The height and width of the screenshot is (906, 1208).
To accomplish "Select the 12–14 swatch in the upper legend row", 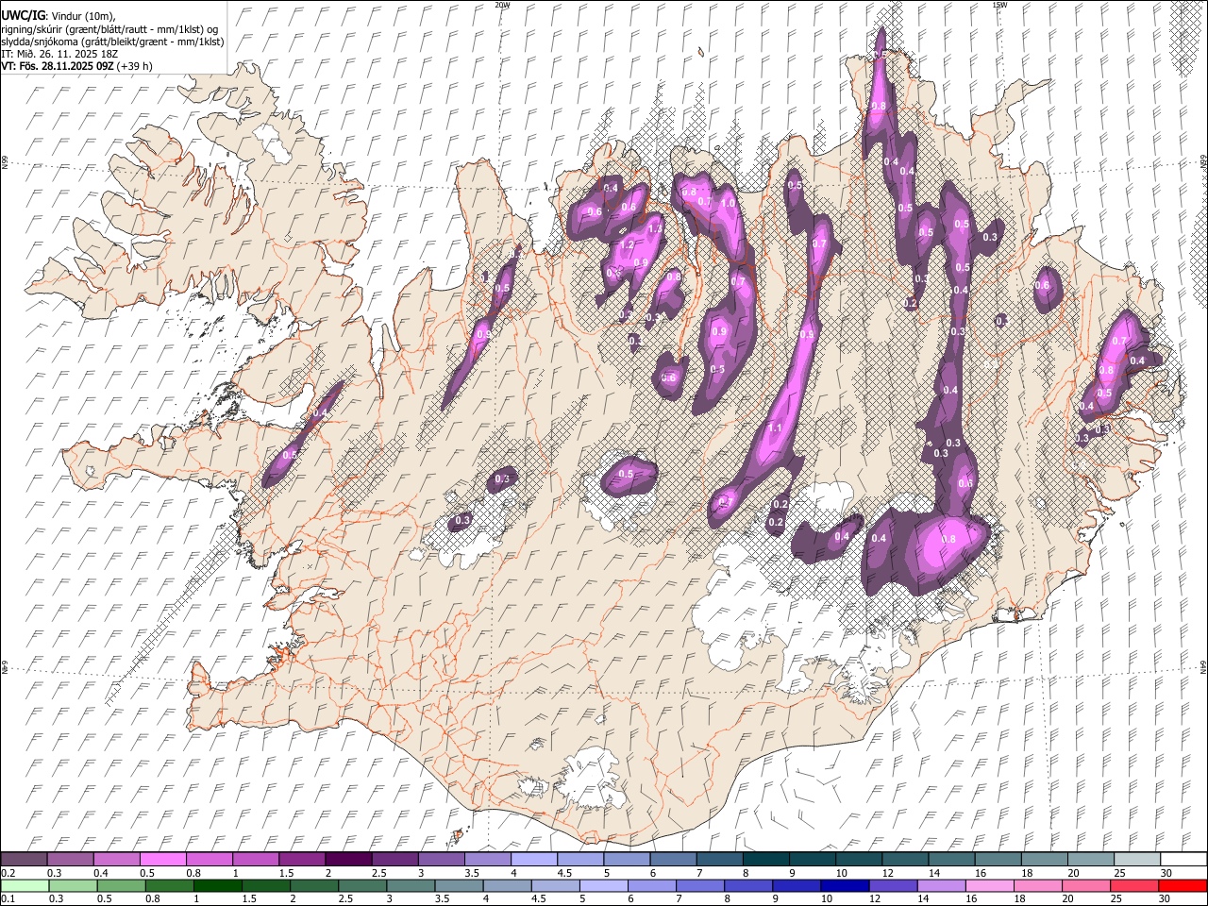I will click(x=905, y=859).
